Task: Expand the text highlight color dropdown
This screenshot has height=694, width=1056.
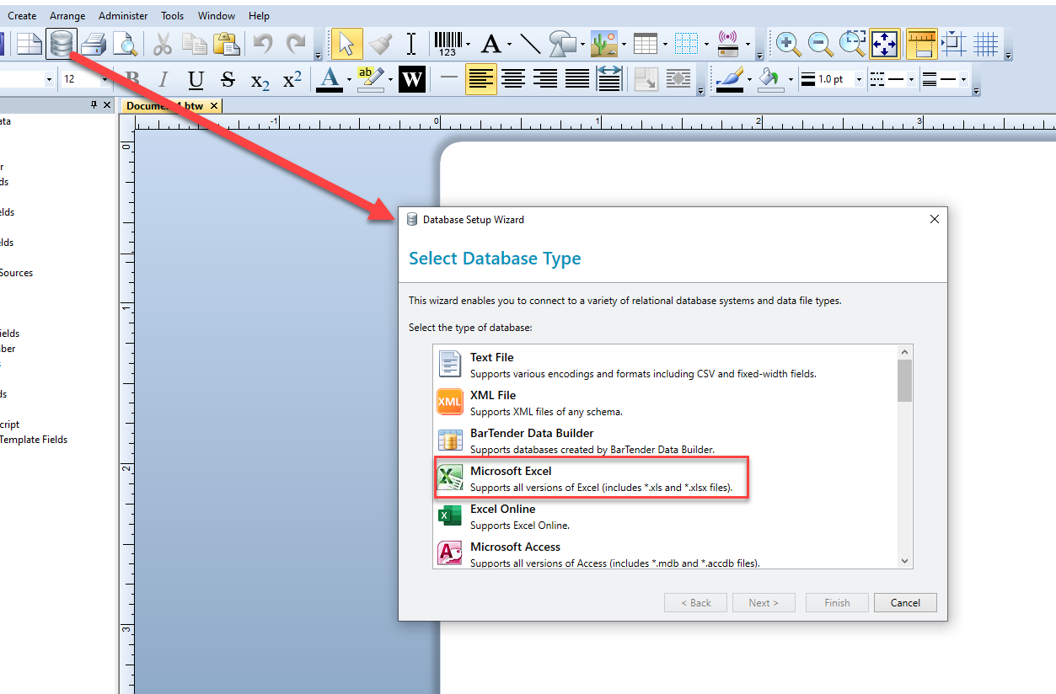Action: point(390,79)
